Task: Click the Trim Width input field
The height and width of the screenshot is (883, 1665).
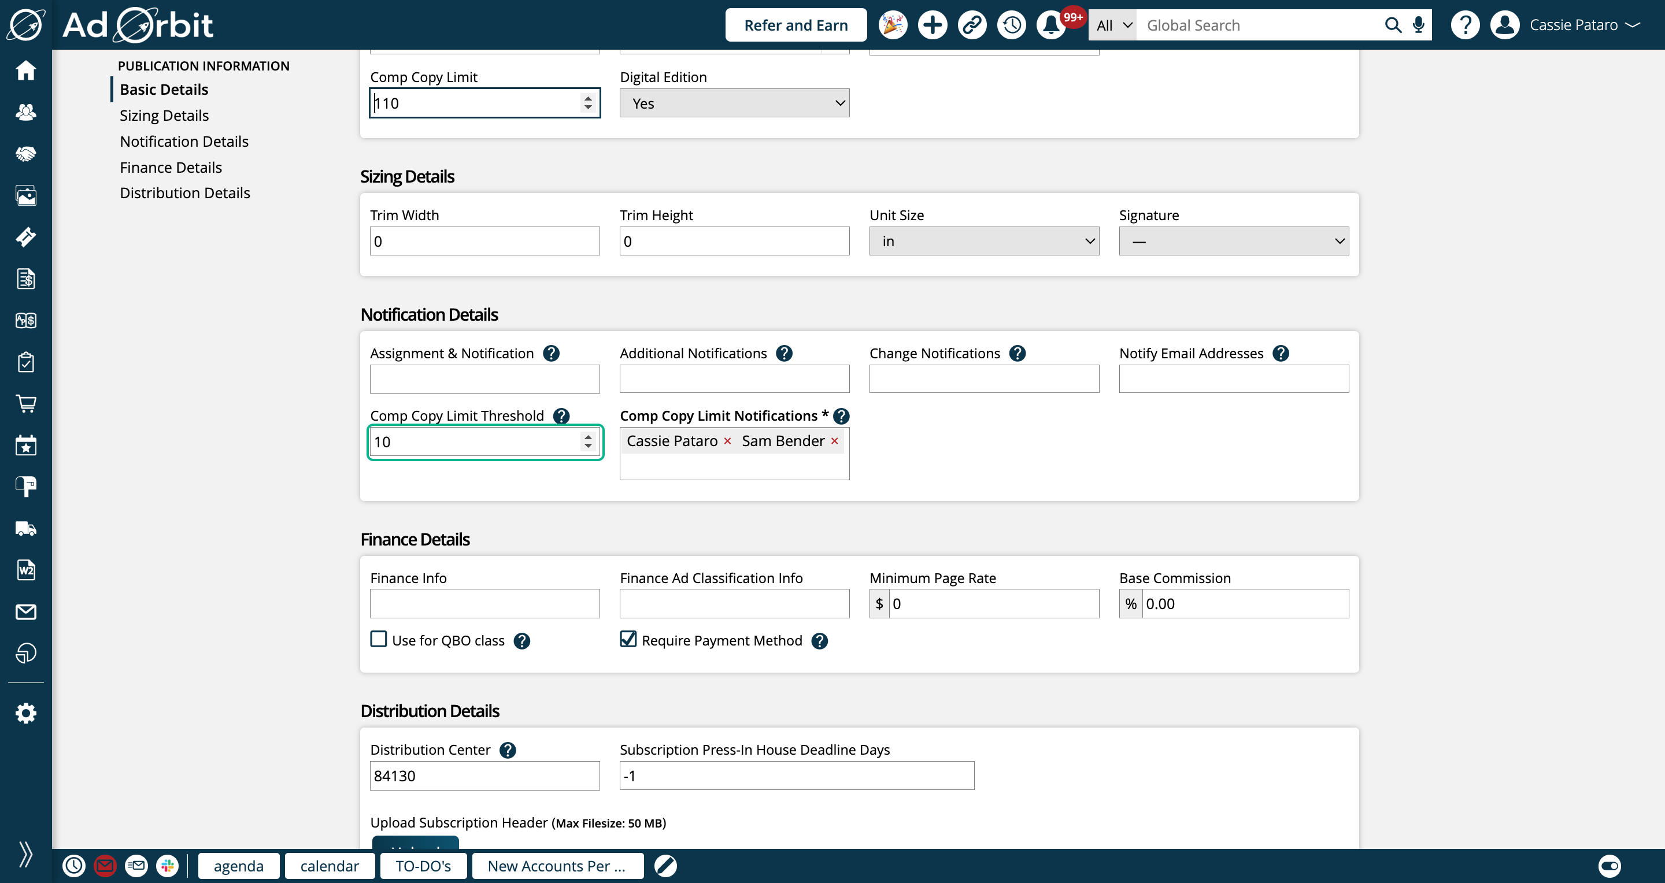Action: (485, 241)
